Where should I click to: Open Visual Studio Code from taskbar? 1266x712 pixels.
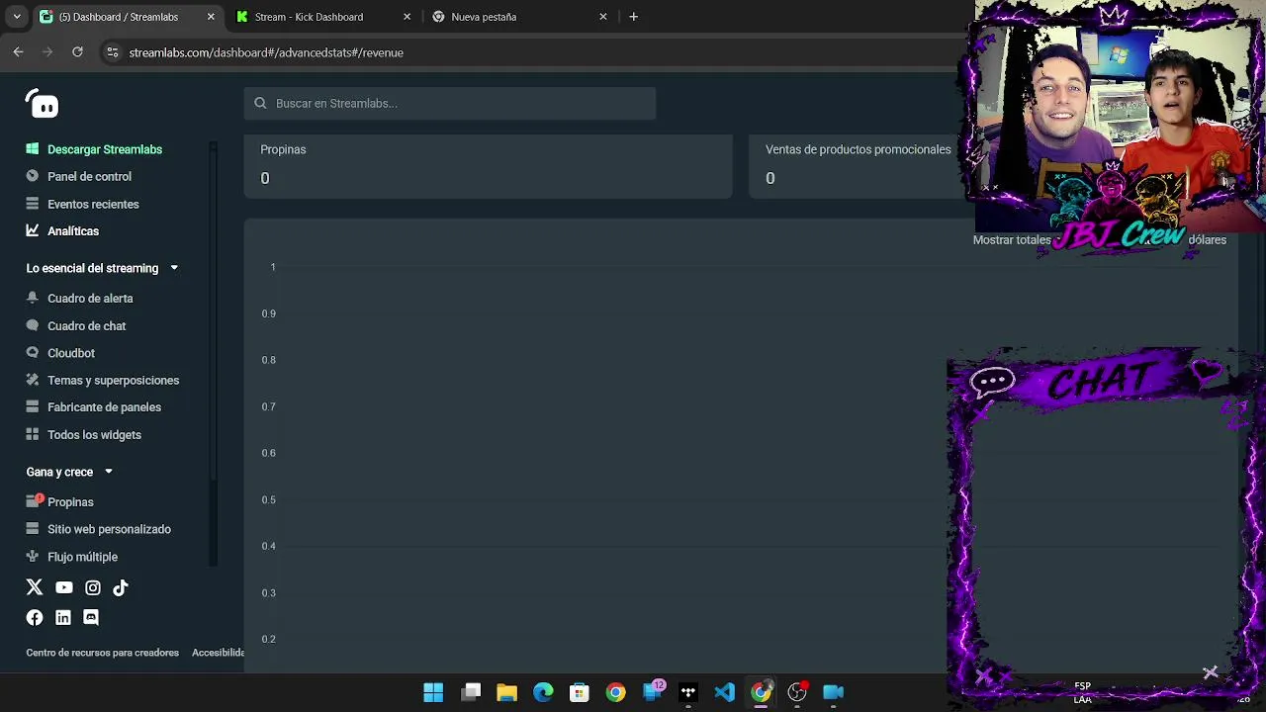(x=725, y=692)
